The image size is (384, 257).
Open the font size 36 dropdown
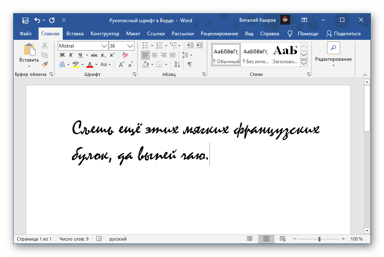130,46
